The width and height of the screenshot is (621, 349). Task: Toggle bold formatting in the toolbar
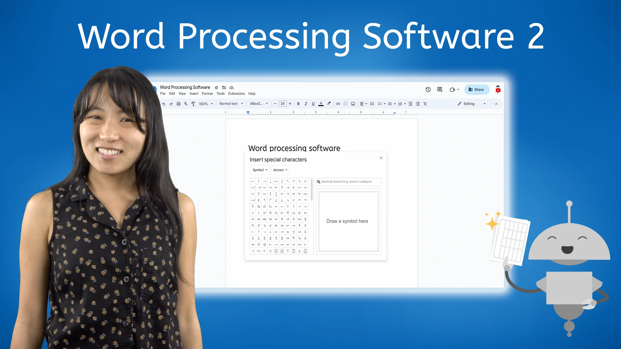(298, 104)
